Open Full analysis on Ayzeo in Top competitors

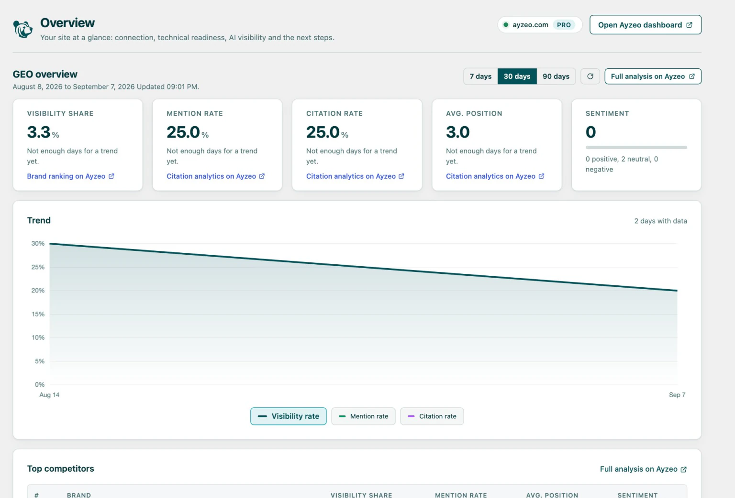point(644,469)
